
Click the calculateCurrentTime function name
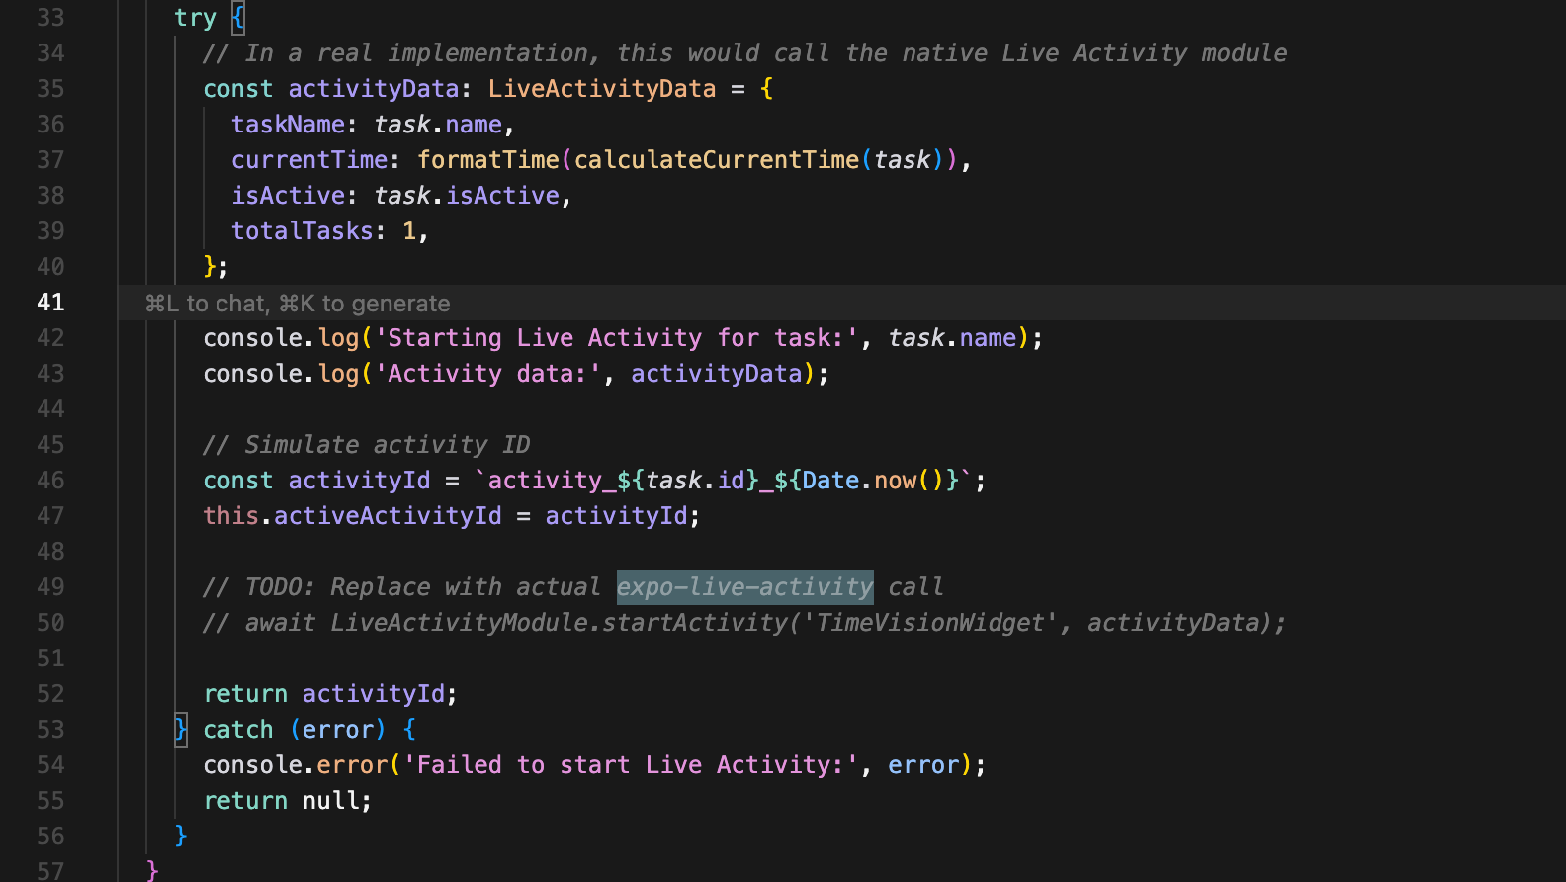[717, 160]
